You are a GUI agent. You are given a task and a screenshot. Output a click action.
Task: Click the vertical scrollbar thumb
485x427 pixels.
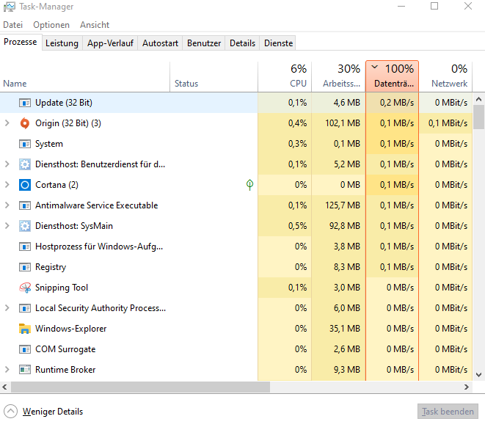[x=479, y=117]
